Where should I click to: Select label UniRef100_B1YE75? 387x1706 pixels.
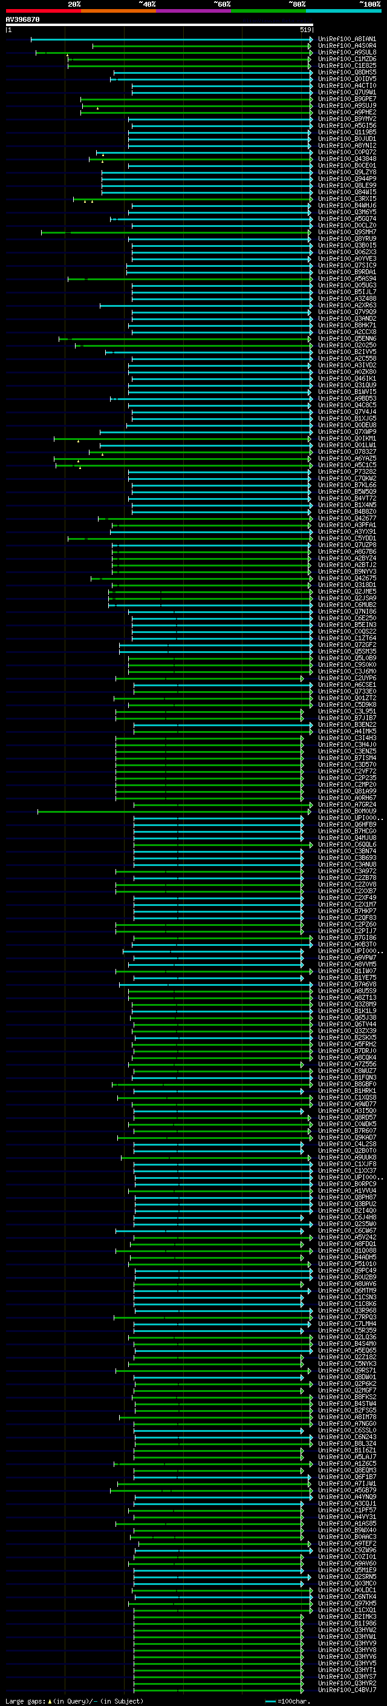[x=347, y=977]
